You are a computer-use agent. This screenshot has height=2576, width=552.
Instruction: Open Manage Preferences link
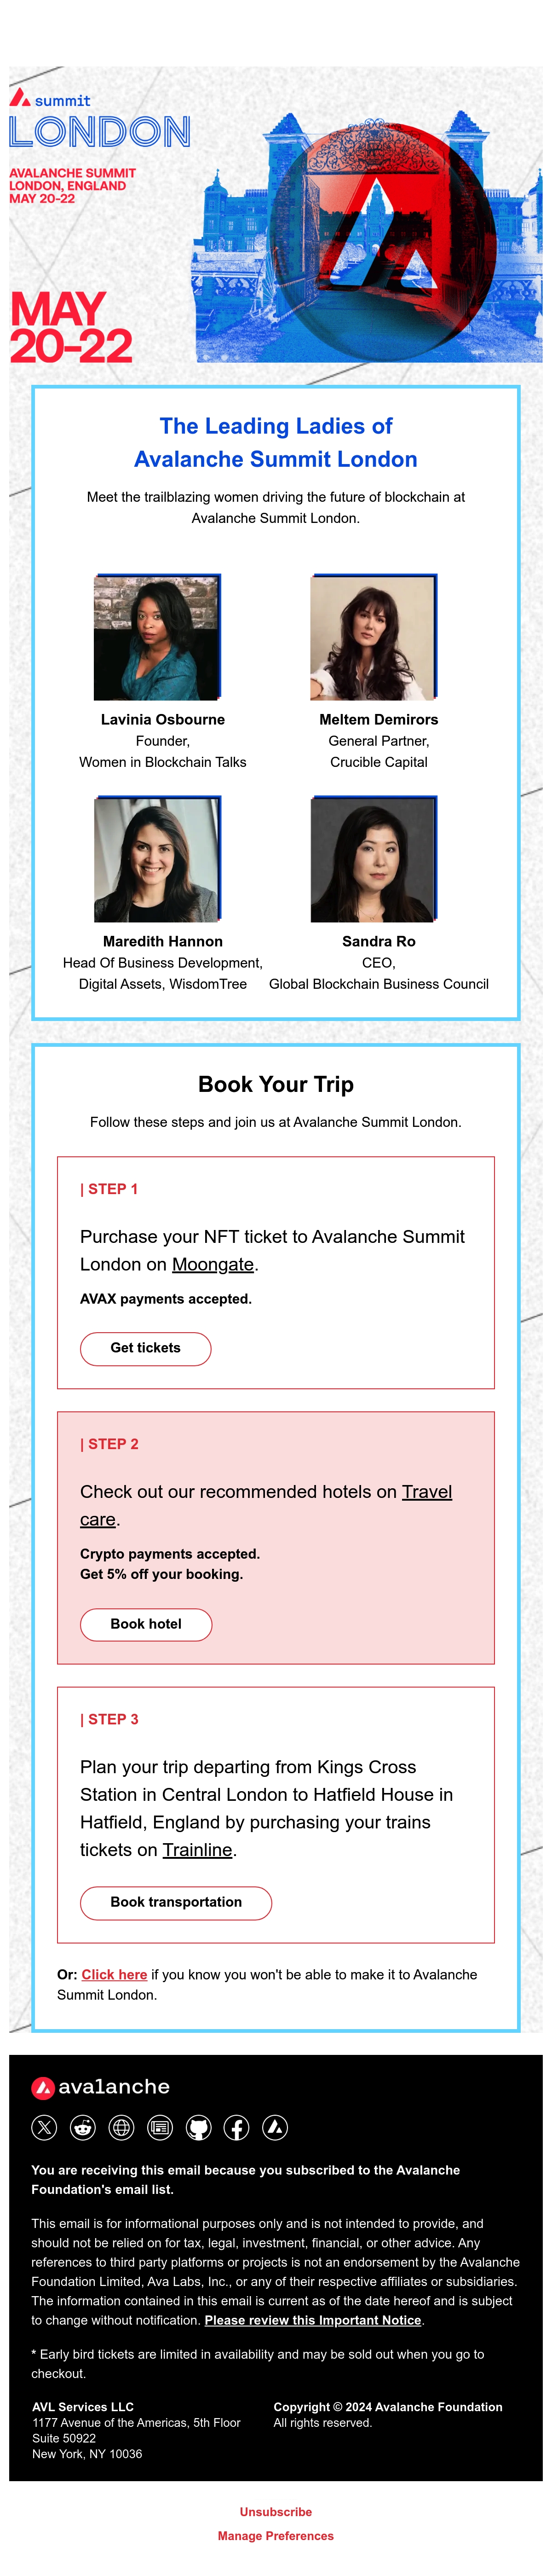pos(276,2535)
